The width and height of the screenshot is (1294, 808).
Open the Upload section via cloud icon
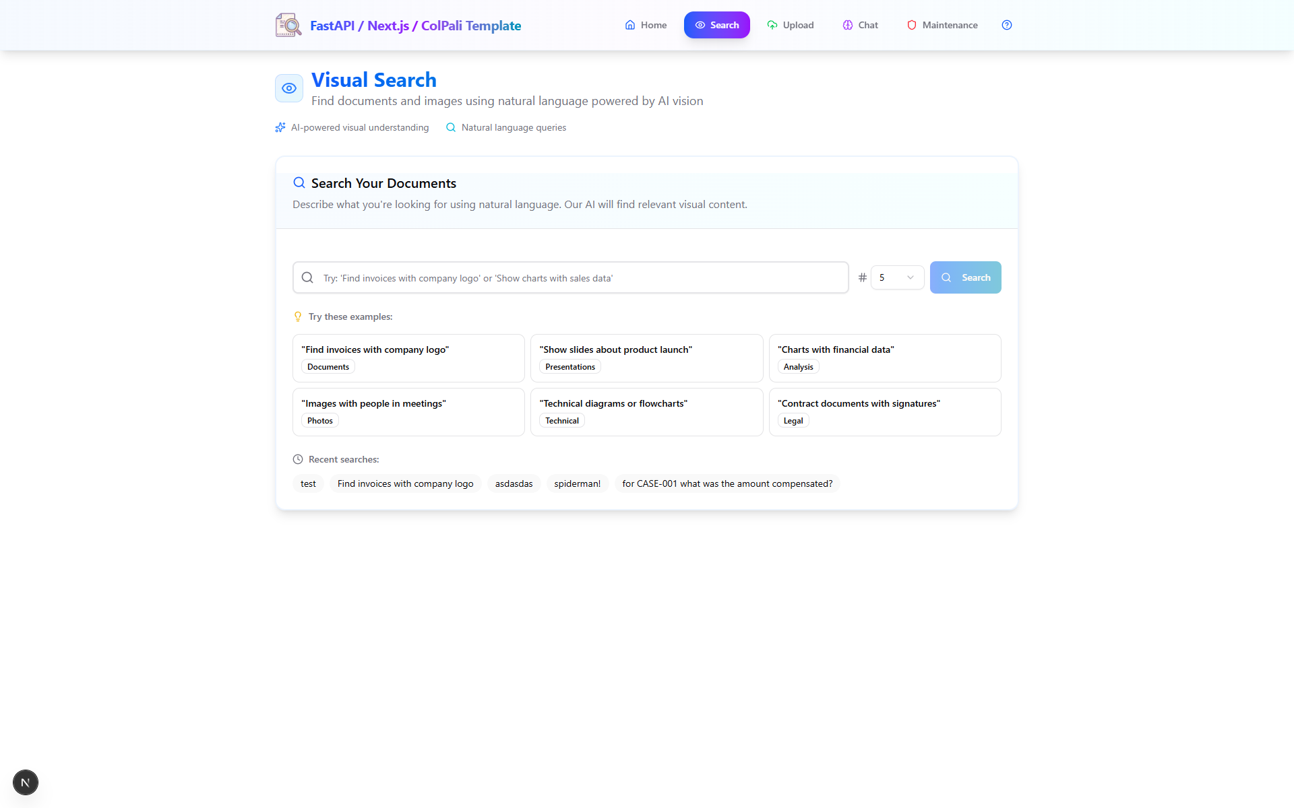click(771, 25)
